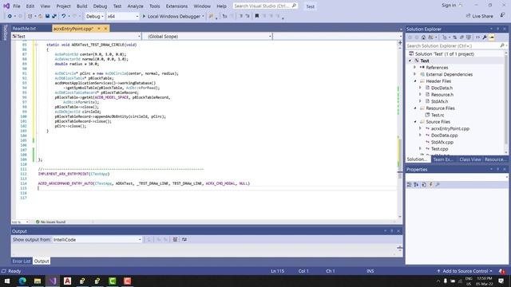Switch to the Team Explorer tab
The height and width of the screenshot is (287, 511).
coord(443,159)
